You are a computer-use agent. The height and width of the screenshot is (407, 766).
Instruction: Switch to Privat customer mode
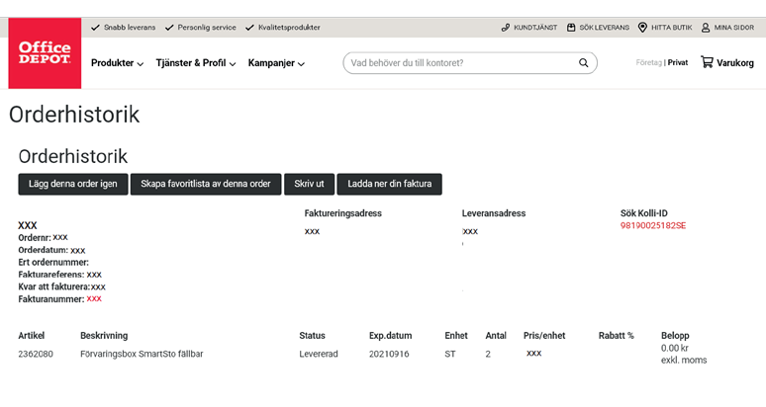678,63
